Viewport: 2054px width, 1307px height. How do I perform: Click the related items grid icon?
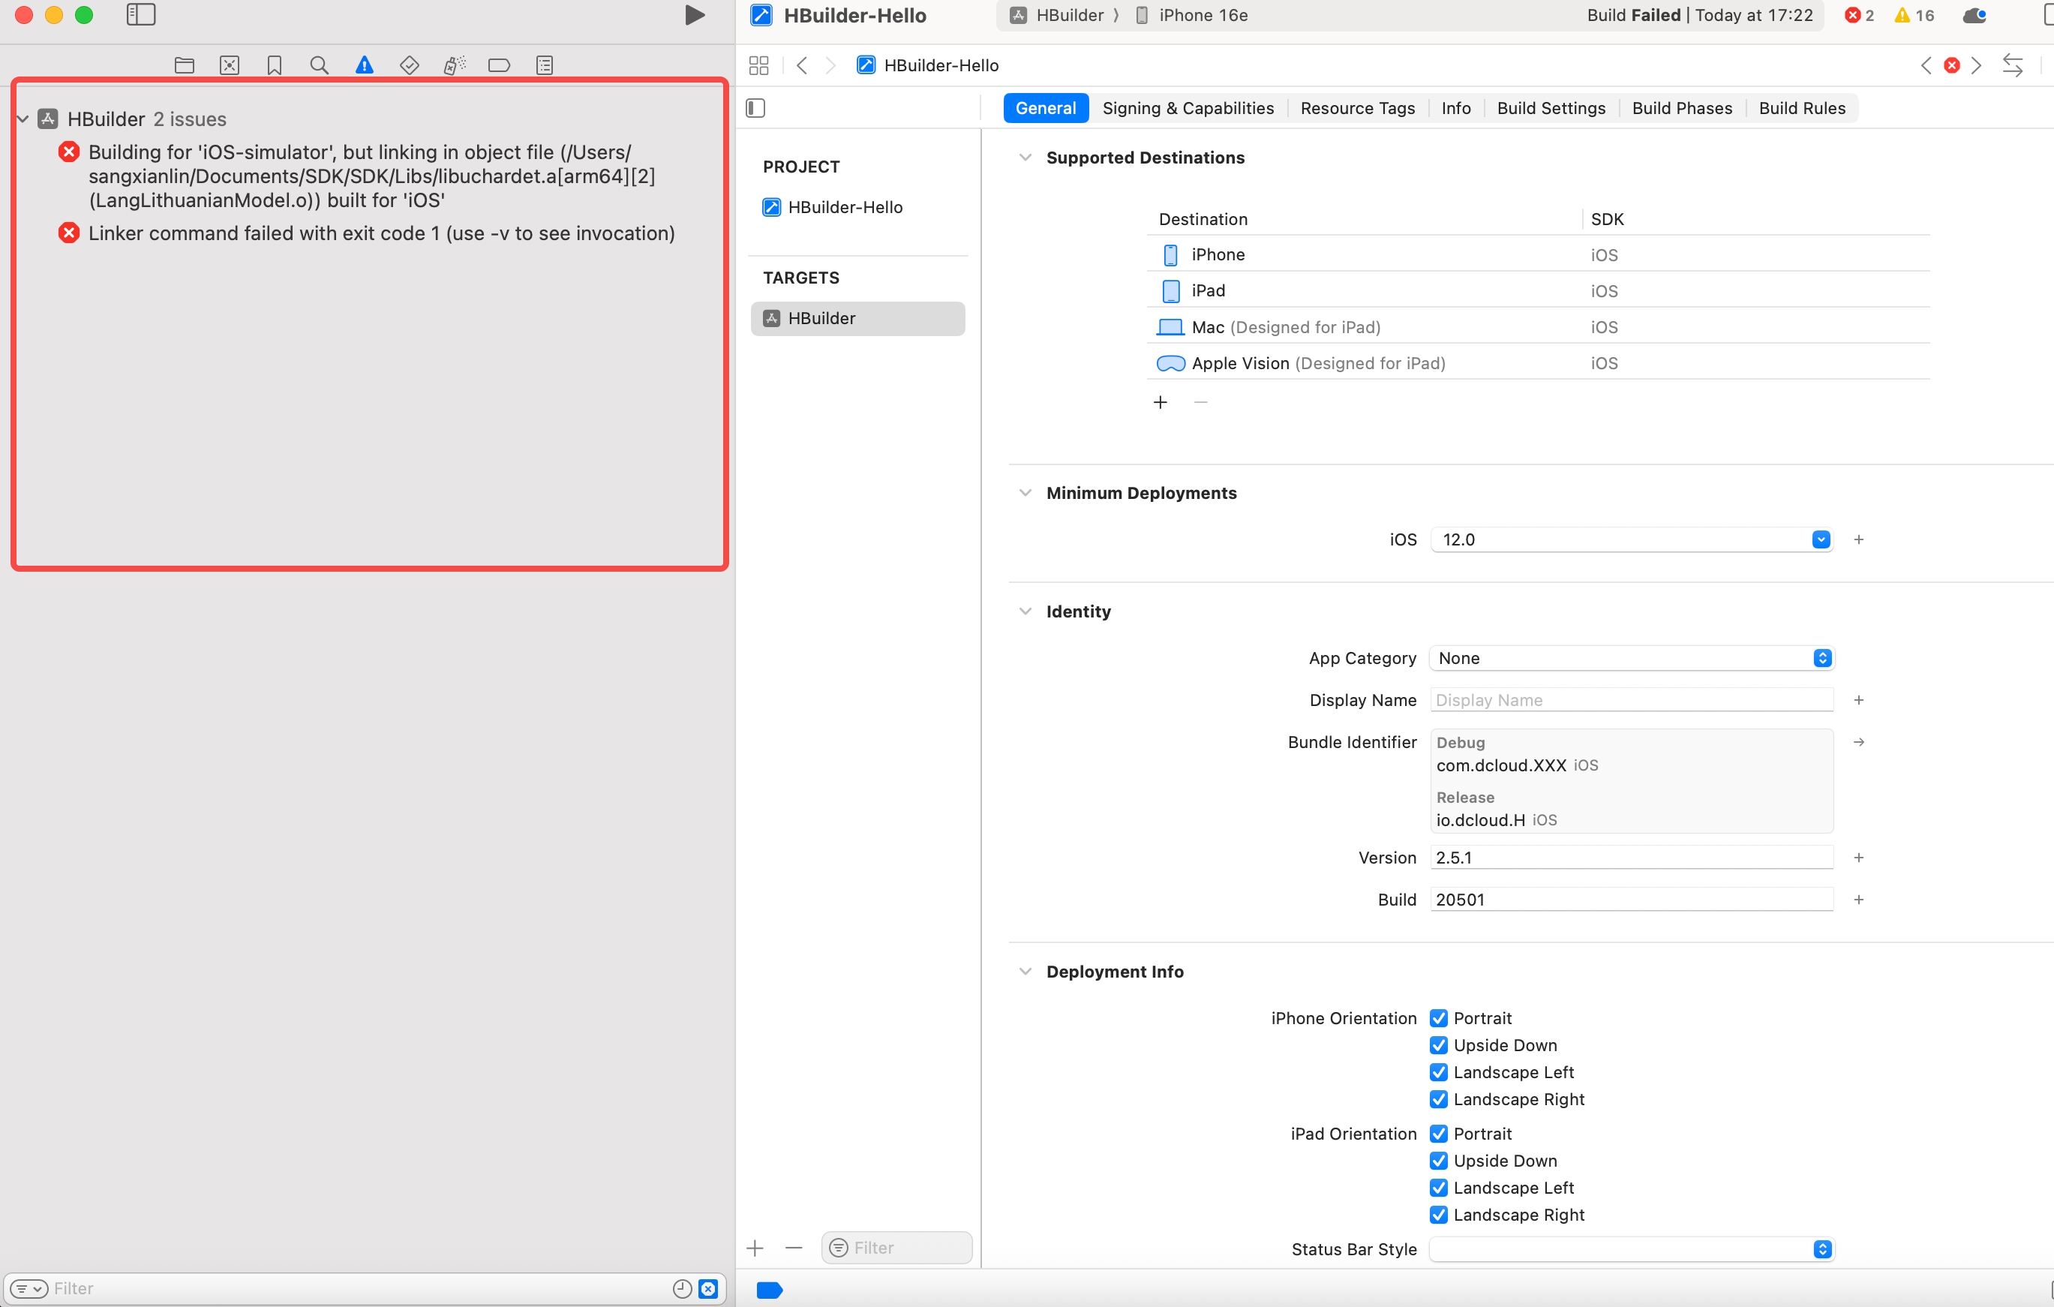(758, 65)
